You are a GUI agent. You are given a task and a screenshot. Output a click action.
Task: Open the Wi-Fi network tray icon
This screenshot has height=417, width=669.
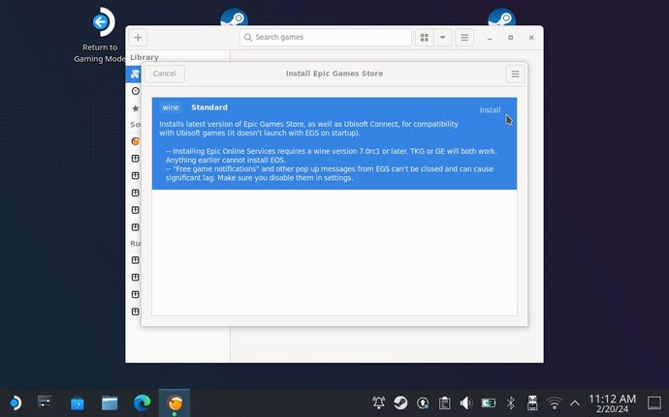click(x=555, y=402)
